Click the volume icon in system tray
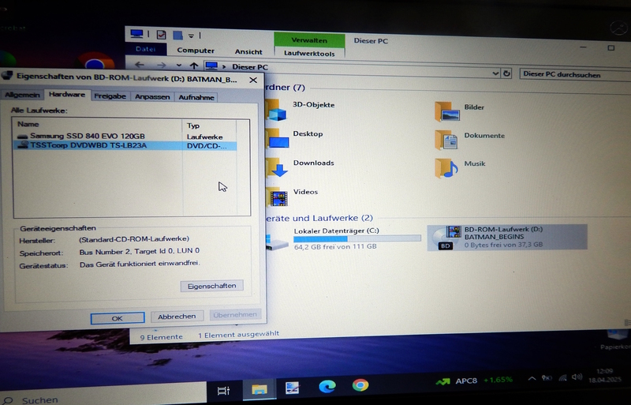The image size is (631, 405). 577,377
